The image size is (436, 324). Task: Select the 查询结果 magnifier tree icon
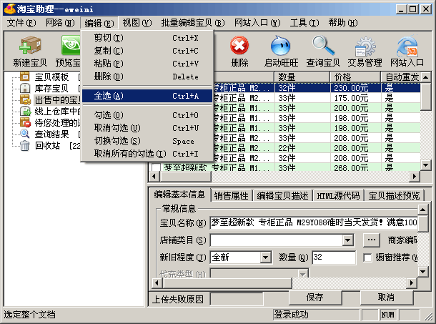[x=25, y=134]
